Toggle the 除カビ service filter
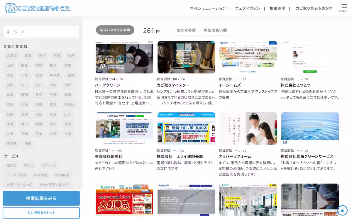 (12, 165)
